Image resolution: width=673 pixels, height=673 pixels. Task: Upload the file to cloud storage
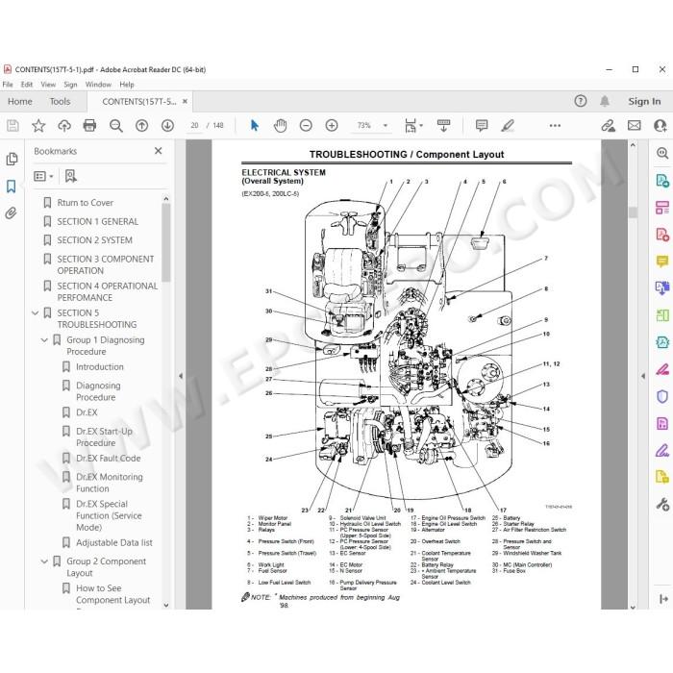coord(64,125)
